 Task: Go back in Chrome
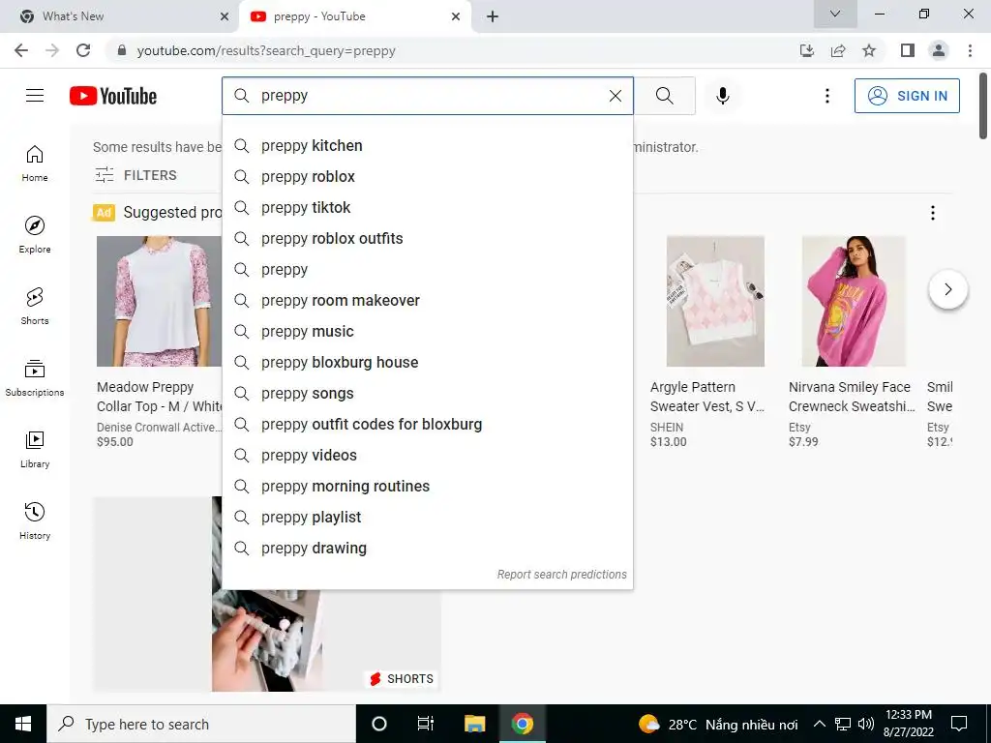coord(21,50)
